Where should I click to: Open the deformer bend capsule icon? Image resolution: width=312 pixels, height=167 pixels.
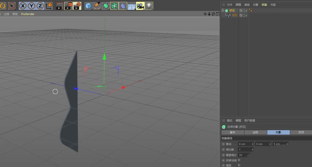(x=123, y=6)
